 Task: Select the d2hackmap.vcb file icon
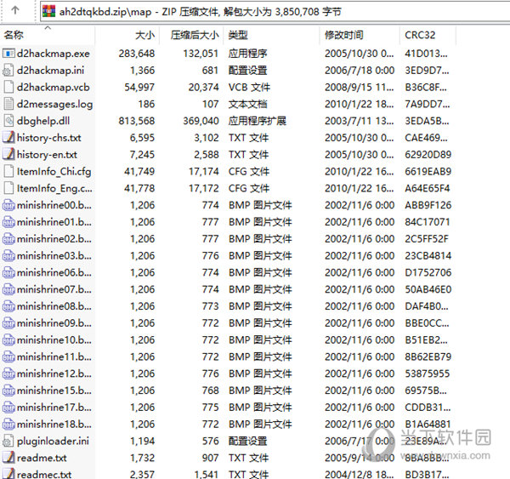click(x=8, y=88)
